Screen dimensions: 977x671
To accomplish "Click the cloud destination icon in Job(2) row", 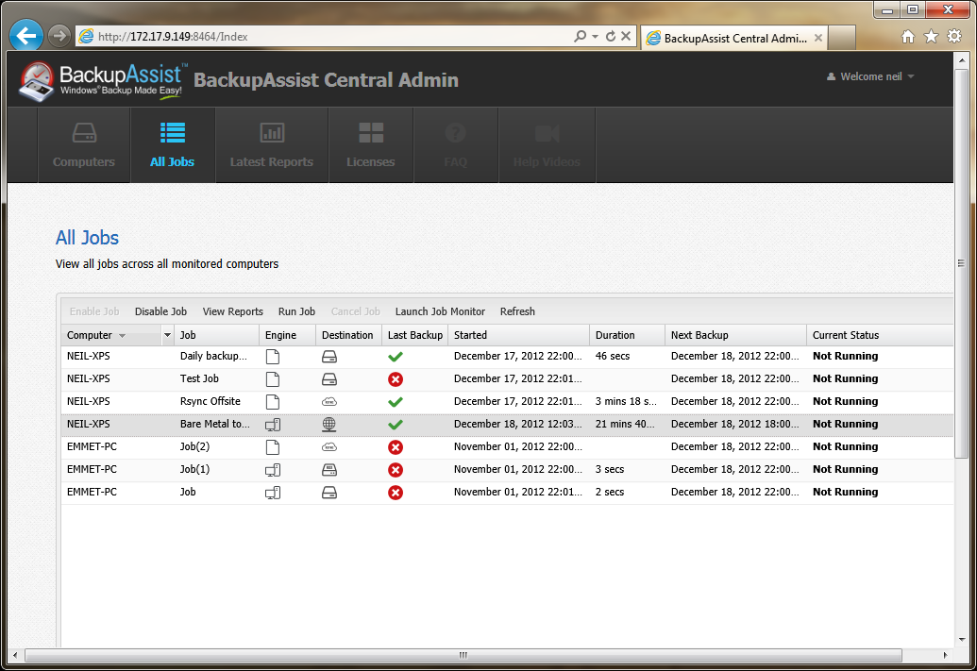I will pyautogui.click(x=329, y=447).
